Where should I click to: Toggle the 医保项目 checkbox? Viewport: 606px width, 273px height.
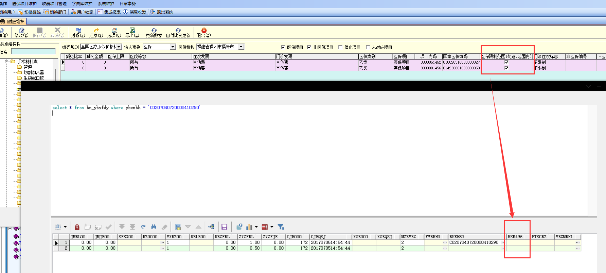pyautogui.click(x=283, y=47)
